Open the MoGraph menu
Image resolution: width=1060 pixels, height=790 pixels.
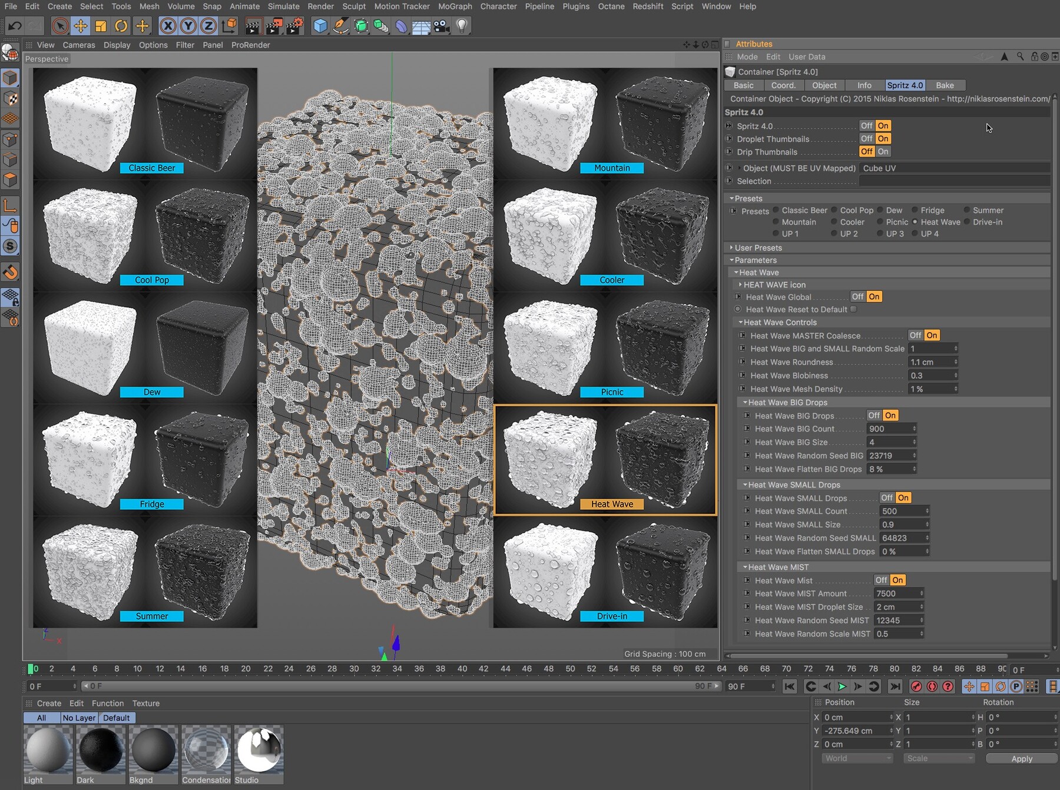[x=455, y=6]
